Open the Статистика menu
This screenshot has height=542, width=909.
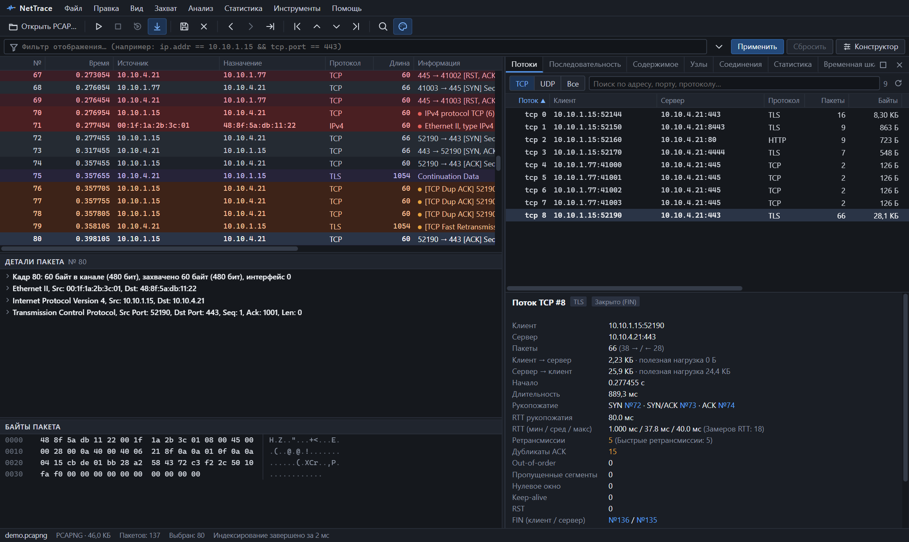tap(243, 8)
